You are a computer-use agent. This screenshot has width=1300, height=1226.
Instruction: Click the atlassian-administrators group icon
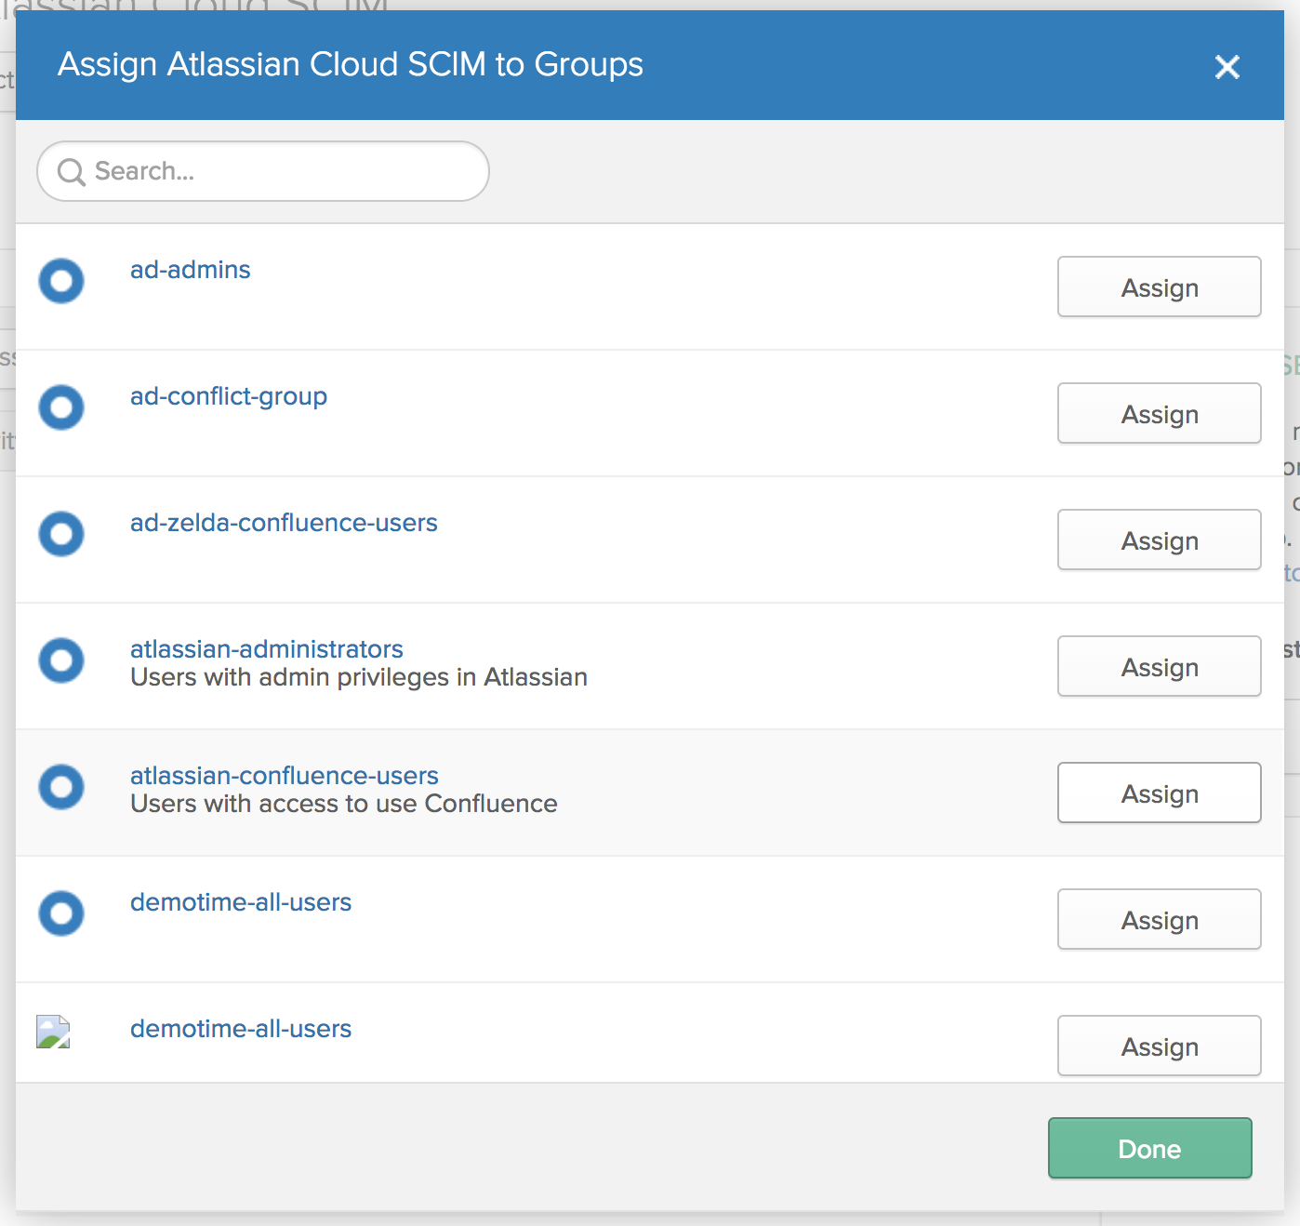click(x=61, y=660)
